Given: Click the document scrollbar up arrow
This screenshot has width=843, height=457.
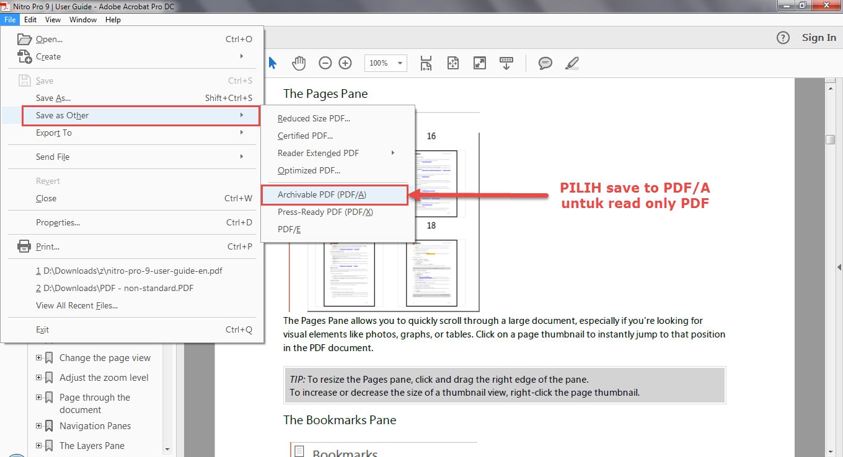Looking at the screenshot, I should pyautogui.click(x=831, y=88).
